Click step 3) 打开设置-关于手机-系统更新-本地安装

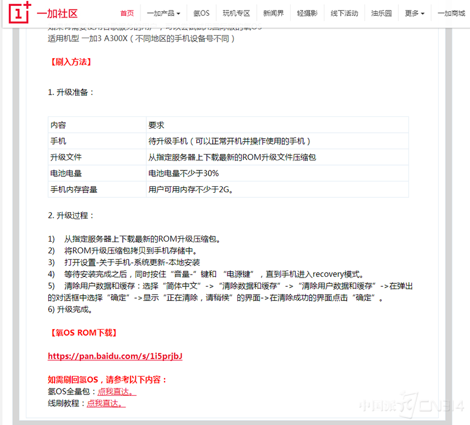coord(124,262)
